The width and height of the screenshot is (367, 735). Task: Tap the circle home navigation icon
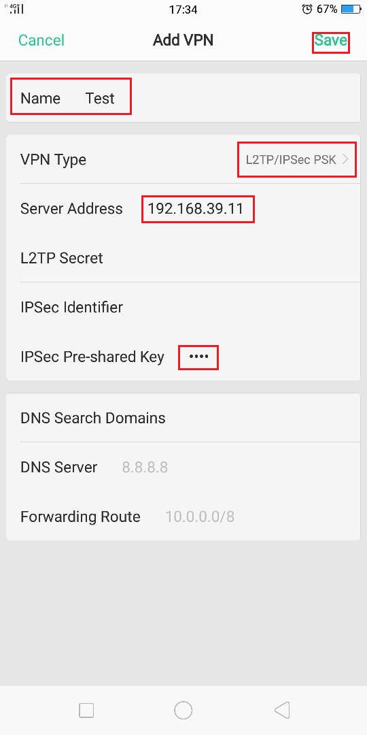[x=183, y=710]
